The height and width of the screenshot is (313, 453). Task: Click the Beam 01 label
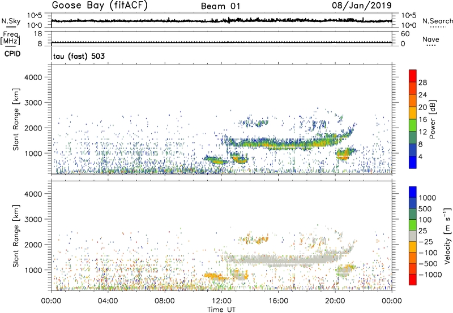221,6
